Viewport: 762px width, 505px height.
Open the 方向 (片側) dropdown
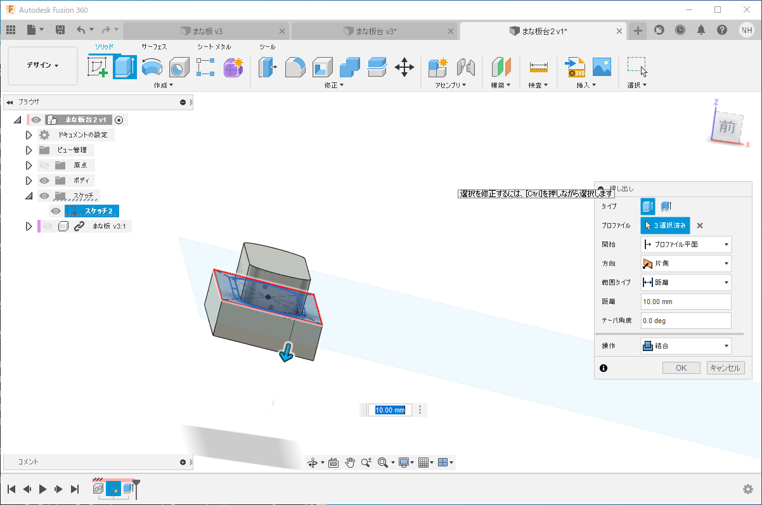coord(686,264)
